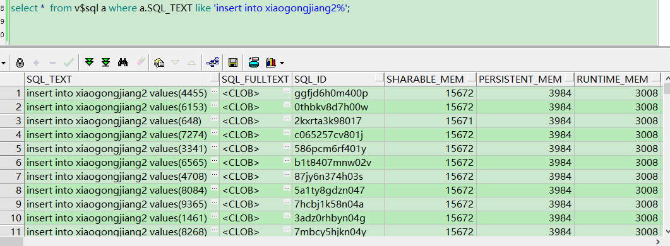This screenshot has width=670, height=246.
Task: Click the insert record plus icon
Action: 37,63
